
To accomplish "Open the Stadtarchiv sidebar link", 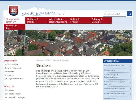I will pos(10,75).
